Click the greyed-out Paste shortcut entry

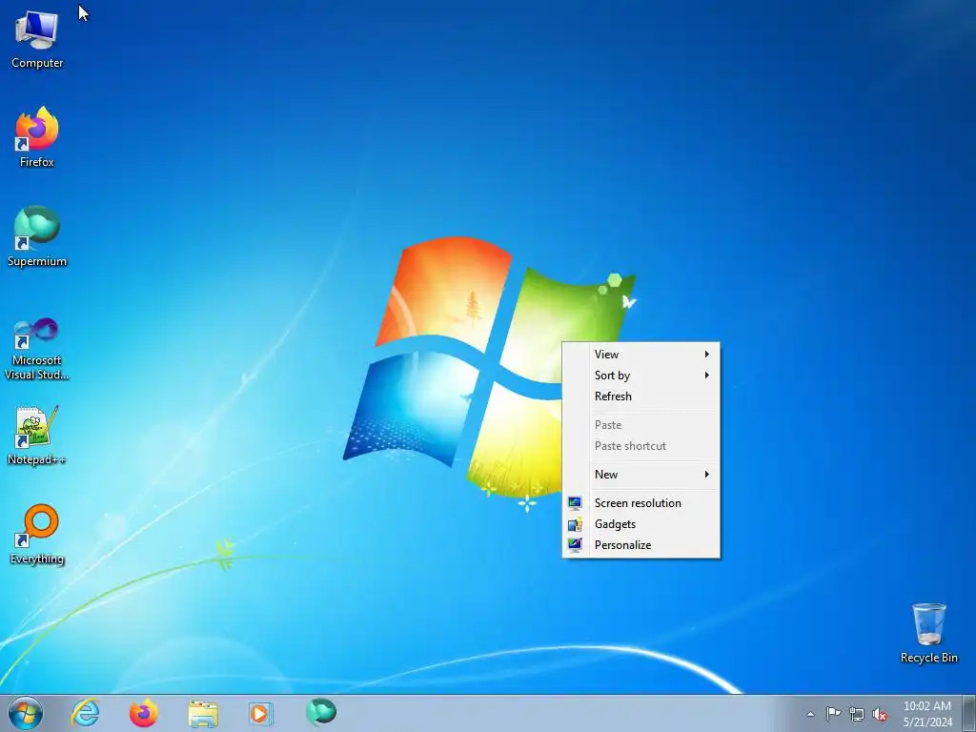click(641, 446)
